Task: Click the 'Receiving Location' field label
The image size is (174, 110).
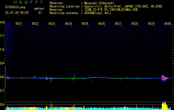Action: tap(64, 6)
